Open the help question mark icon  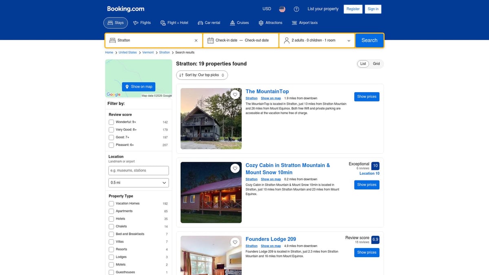pyautogui.click(x=296, y=9)
